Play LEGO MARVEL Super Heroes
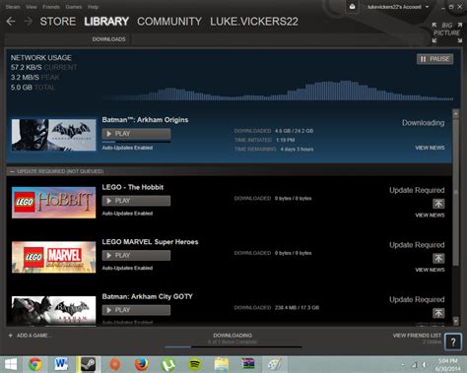The height and width of the screenshot is (373, 467). [x=136, y=256]
